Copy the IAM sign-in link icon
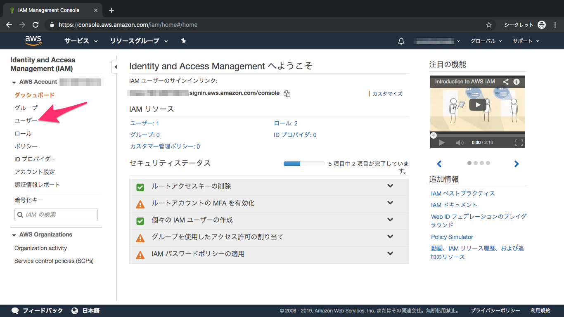 coord(287,94)
